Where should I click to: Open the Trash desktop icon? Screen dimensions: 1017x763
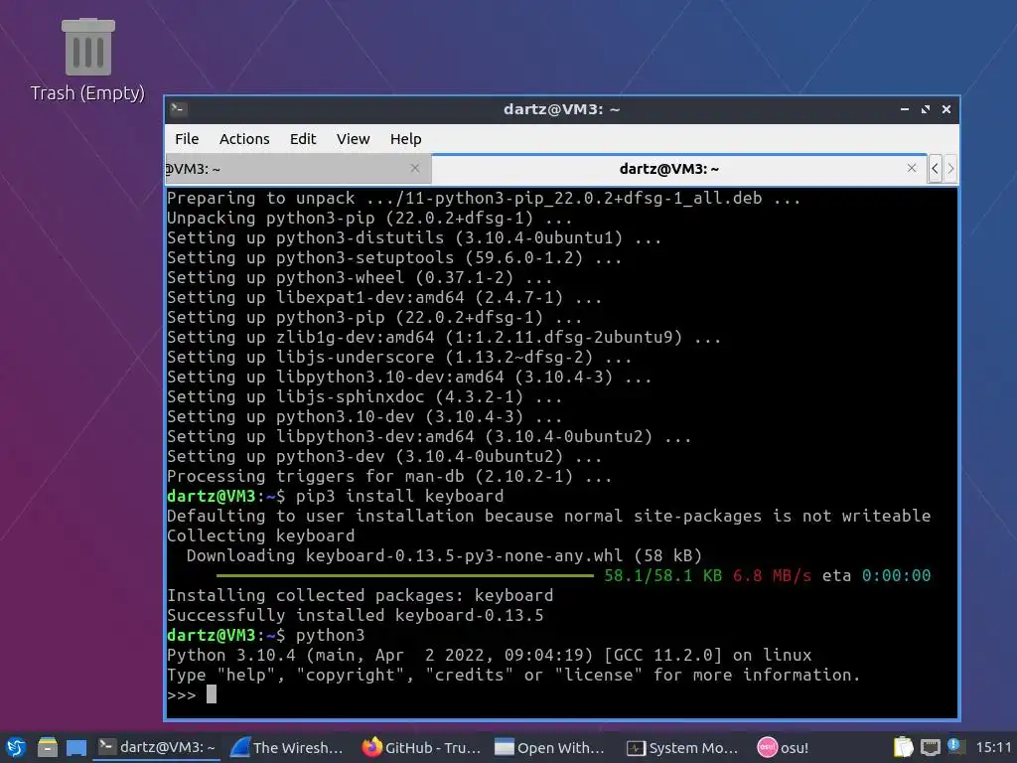tap(88, 61)
